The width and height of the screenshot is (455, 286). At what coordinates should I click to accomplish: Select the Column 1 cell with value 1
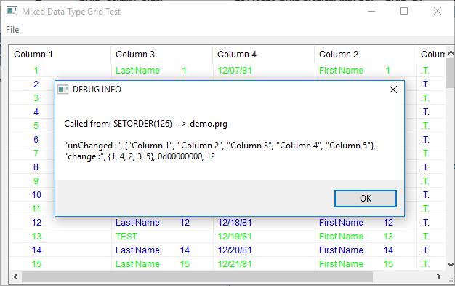(x=36, y=71)
